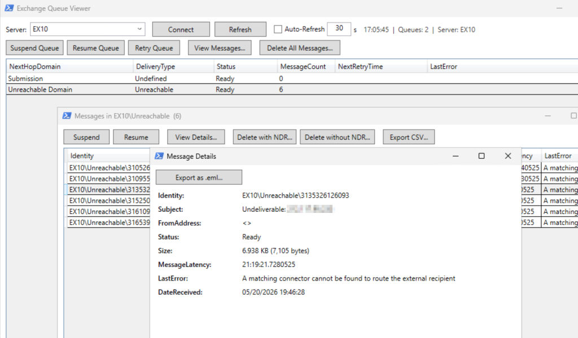Select message row EX10\Unreachable\315250

click(x=109, y=201)
